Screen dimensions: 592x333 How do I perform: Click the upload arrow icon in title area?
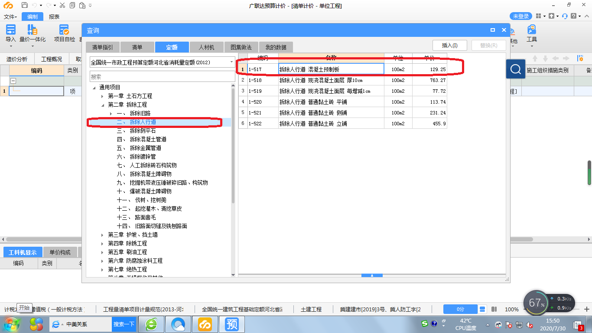pos(551,16)
